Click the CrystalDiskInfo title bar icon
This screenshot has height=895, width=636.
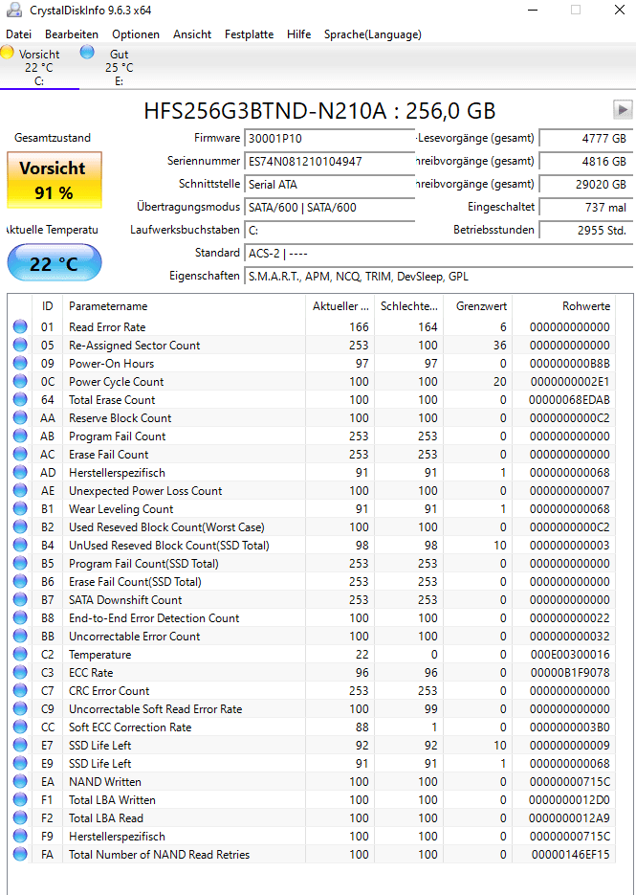pyautogui.click(x=15, y=10)
